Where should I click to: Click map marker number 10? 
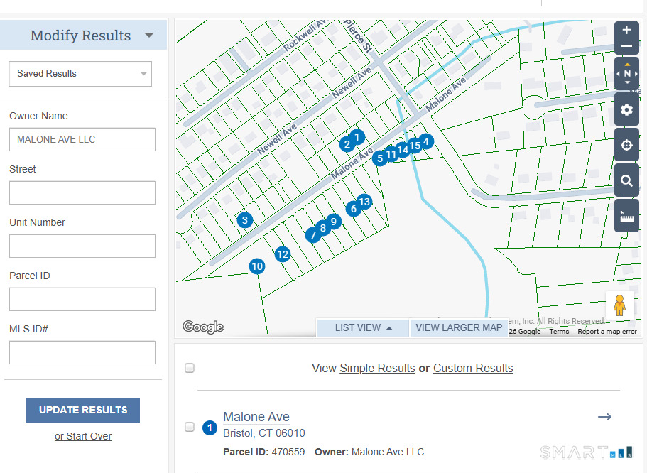[x=257, y=266]
